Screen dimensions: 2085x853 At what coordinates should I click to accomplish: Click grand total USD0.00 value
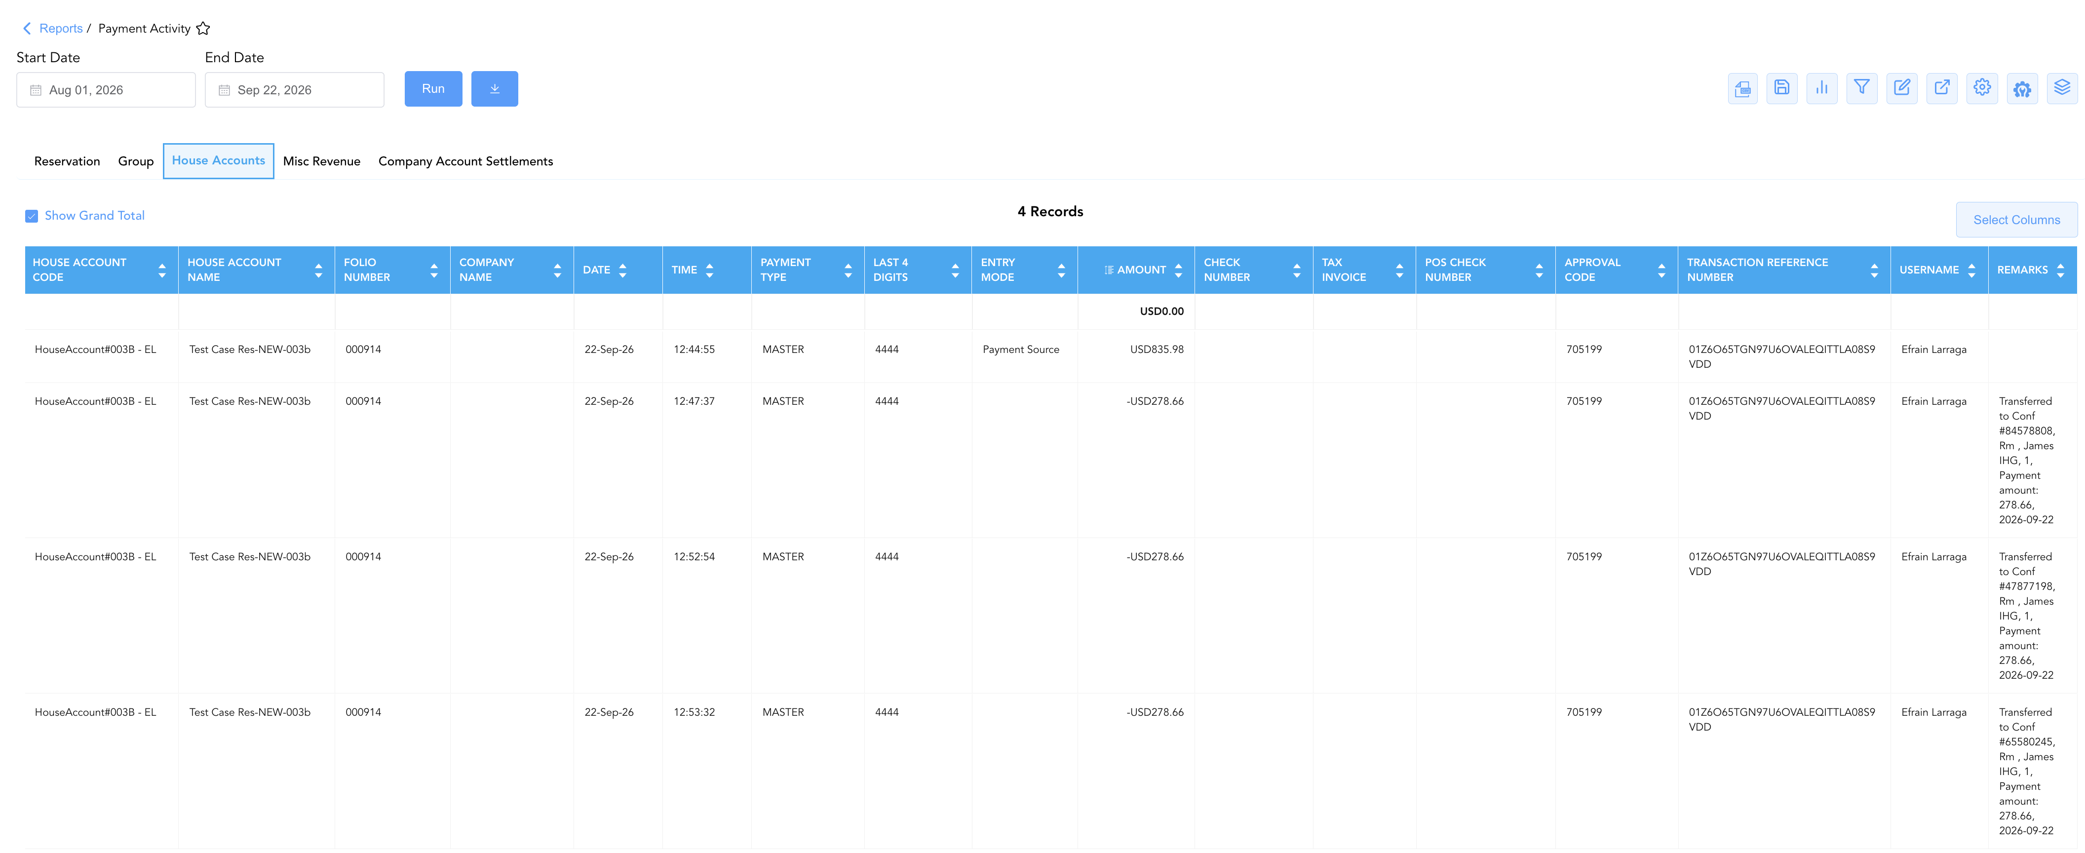1161,311
